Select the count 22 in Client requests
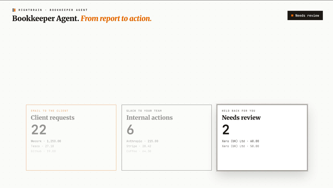This screenshot has width=333, height=188. pos(39,130)
